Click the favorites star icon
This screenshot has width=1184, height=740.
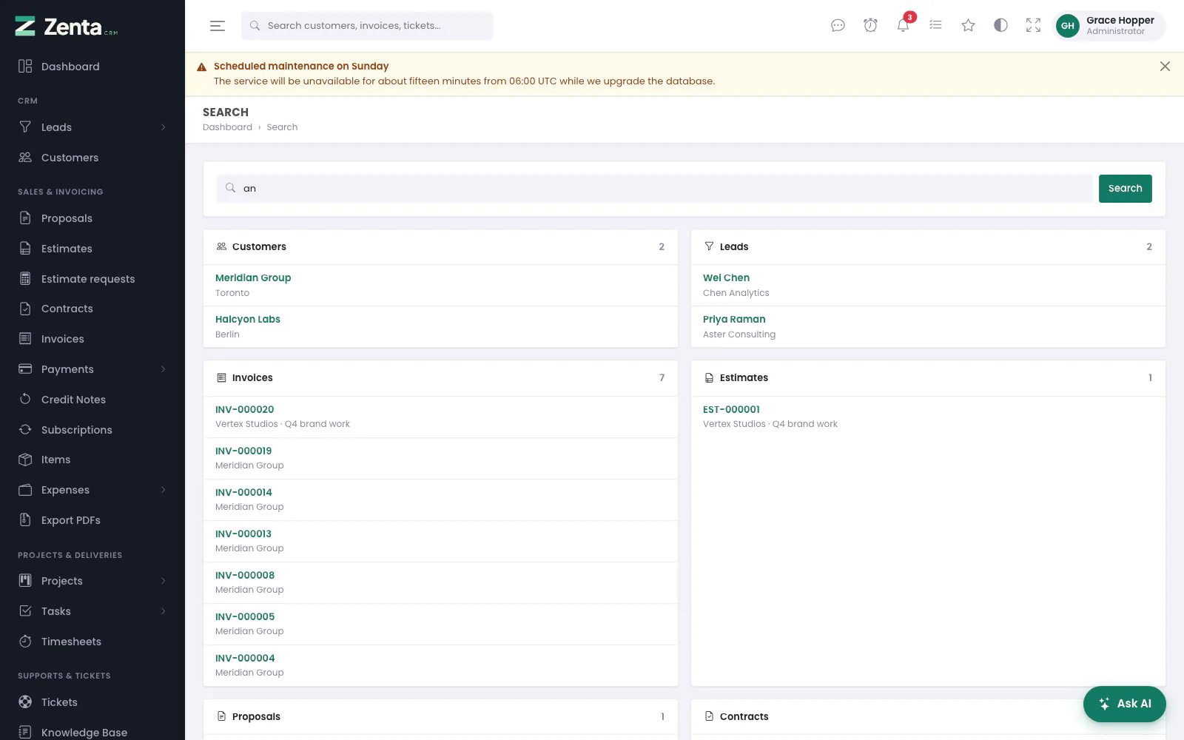968,26
